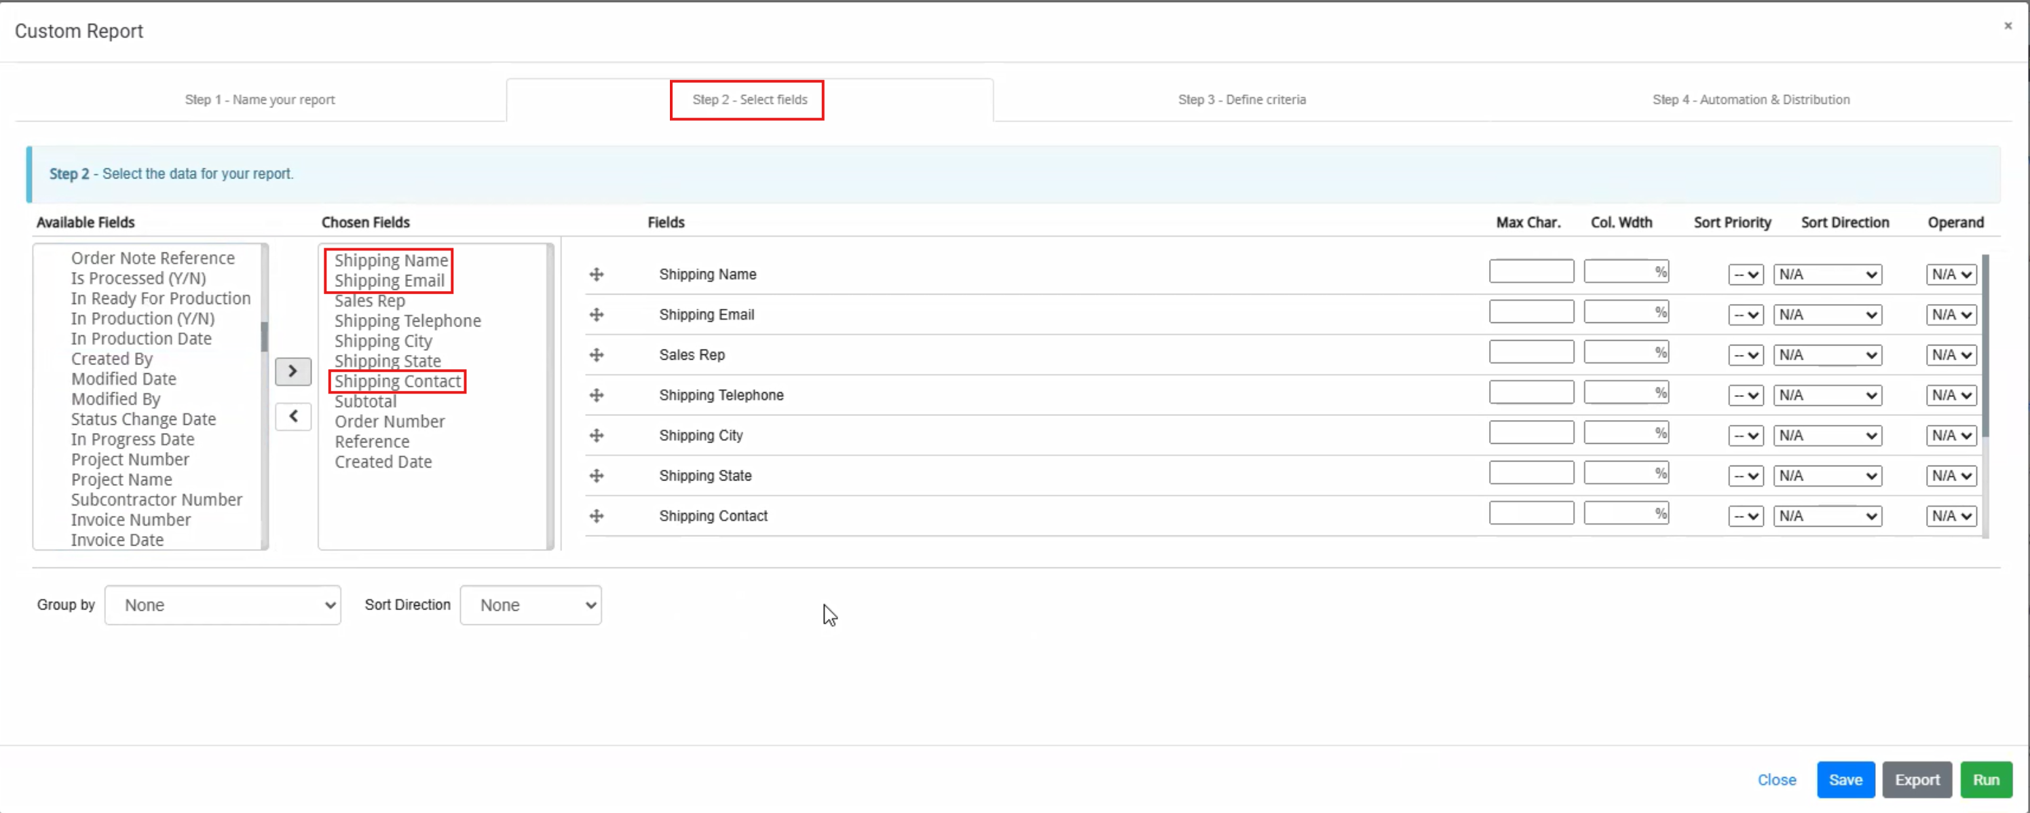Click drag handle beside Shipping Telephone
Viewport: 2030px width, 813px height.
pyautogui.click(x=597, y=395)
